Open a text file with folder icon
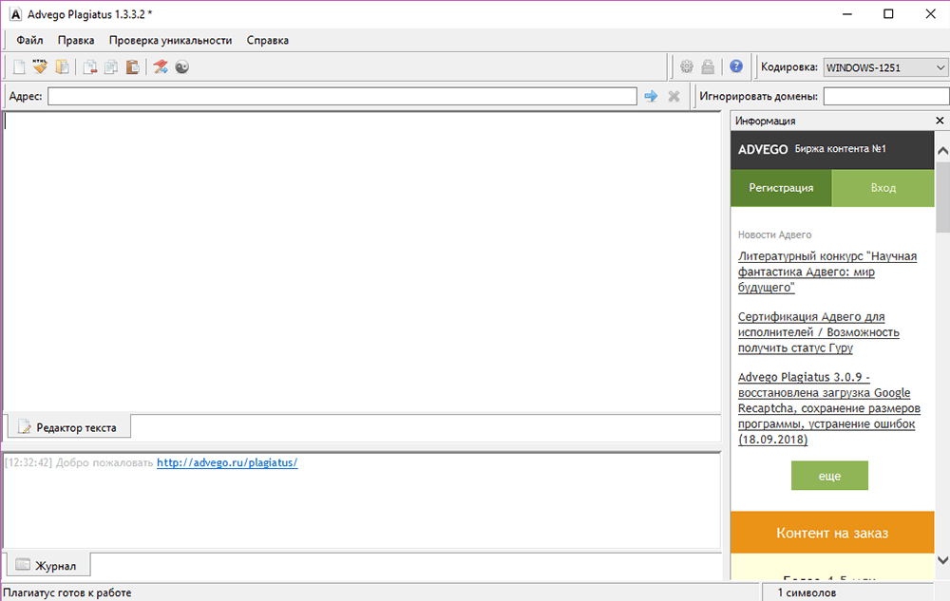This screenshot has width=950, height=601. point(62,66)
